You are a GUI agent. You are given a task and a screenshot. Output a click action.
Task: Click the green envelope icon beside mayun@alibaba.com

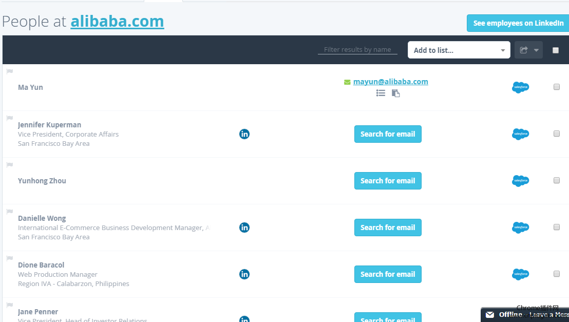click(x=347, y=82)
